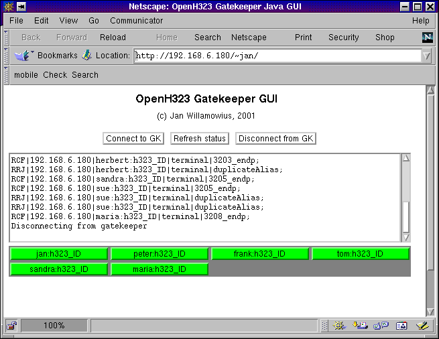439x339 pixels.
Task: Collapse the navigation toolbar grip
Action: [6, 38]
